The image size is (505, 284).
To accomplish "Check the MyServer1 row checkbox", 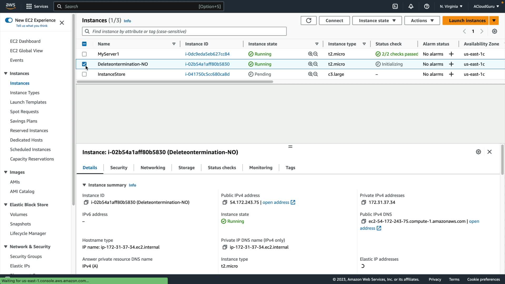I will (x=84, y=54).
